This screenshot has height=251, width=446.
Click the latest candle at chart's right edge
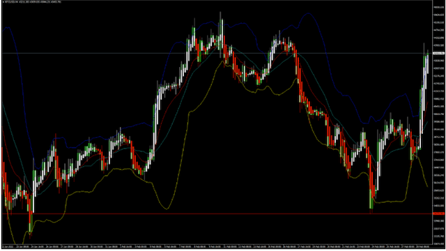pos(427,63)
